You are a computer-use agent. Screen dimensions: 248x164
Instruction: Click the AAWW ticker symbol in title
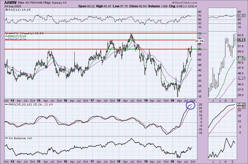pos(10,2)
